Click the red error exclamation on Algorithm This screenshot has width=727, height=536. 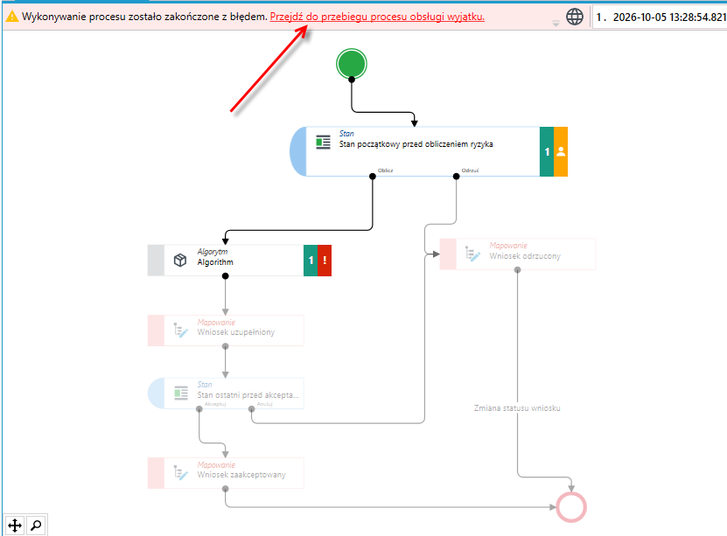[325, 261]
